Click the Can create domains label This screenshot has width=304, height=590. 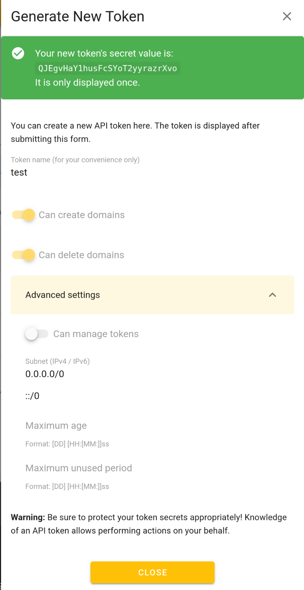(82, 215)
